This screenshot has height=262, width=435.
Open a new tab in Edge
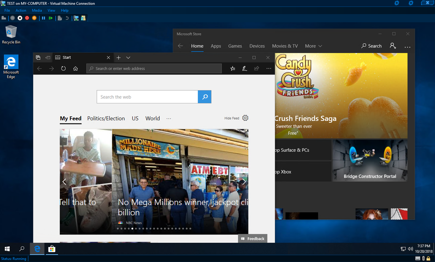click(x=119, y=58)
